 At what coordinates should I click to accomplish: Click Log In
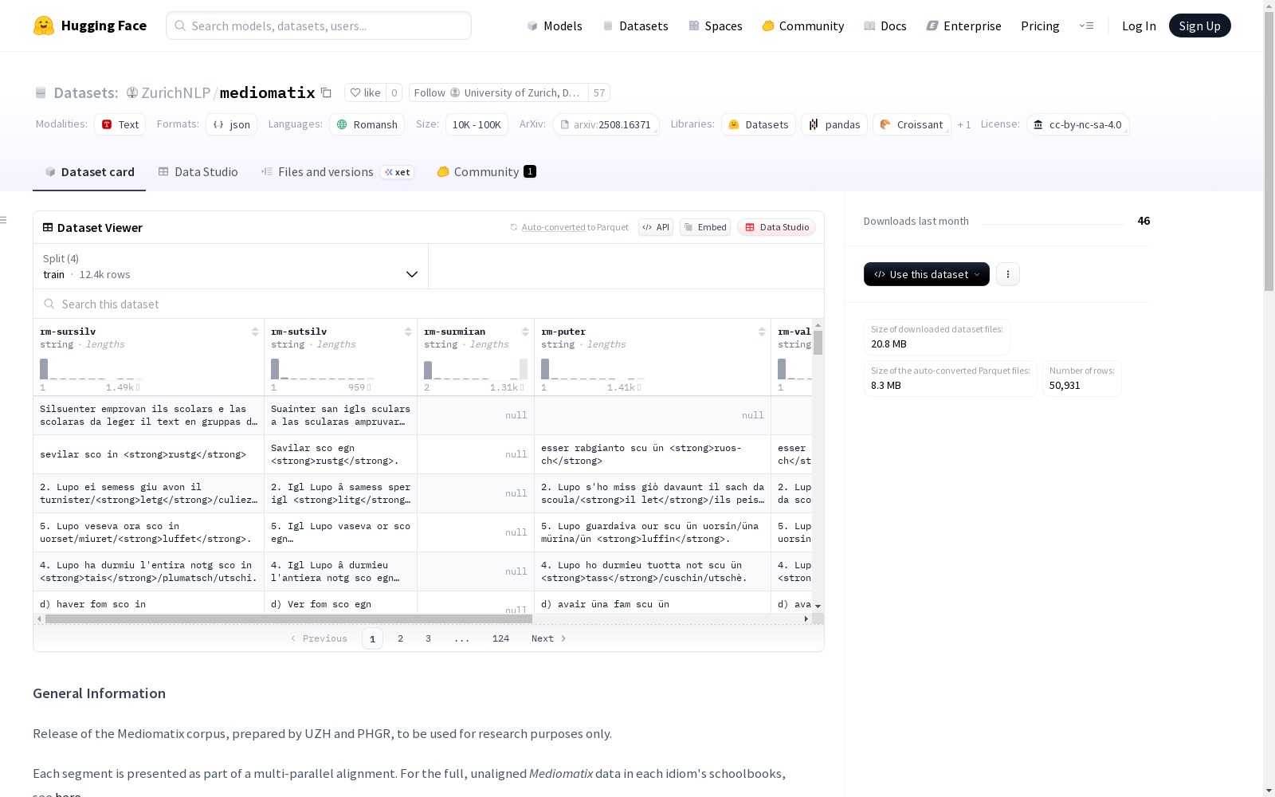coord(1139,26)
